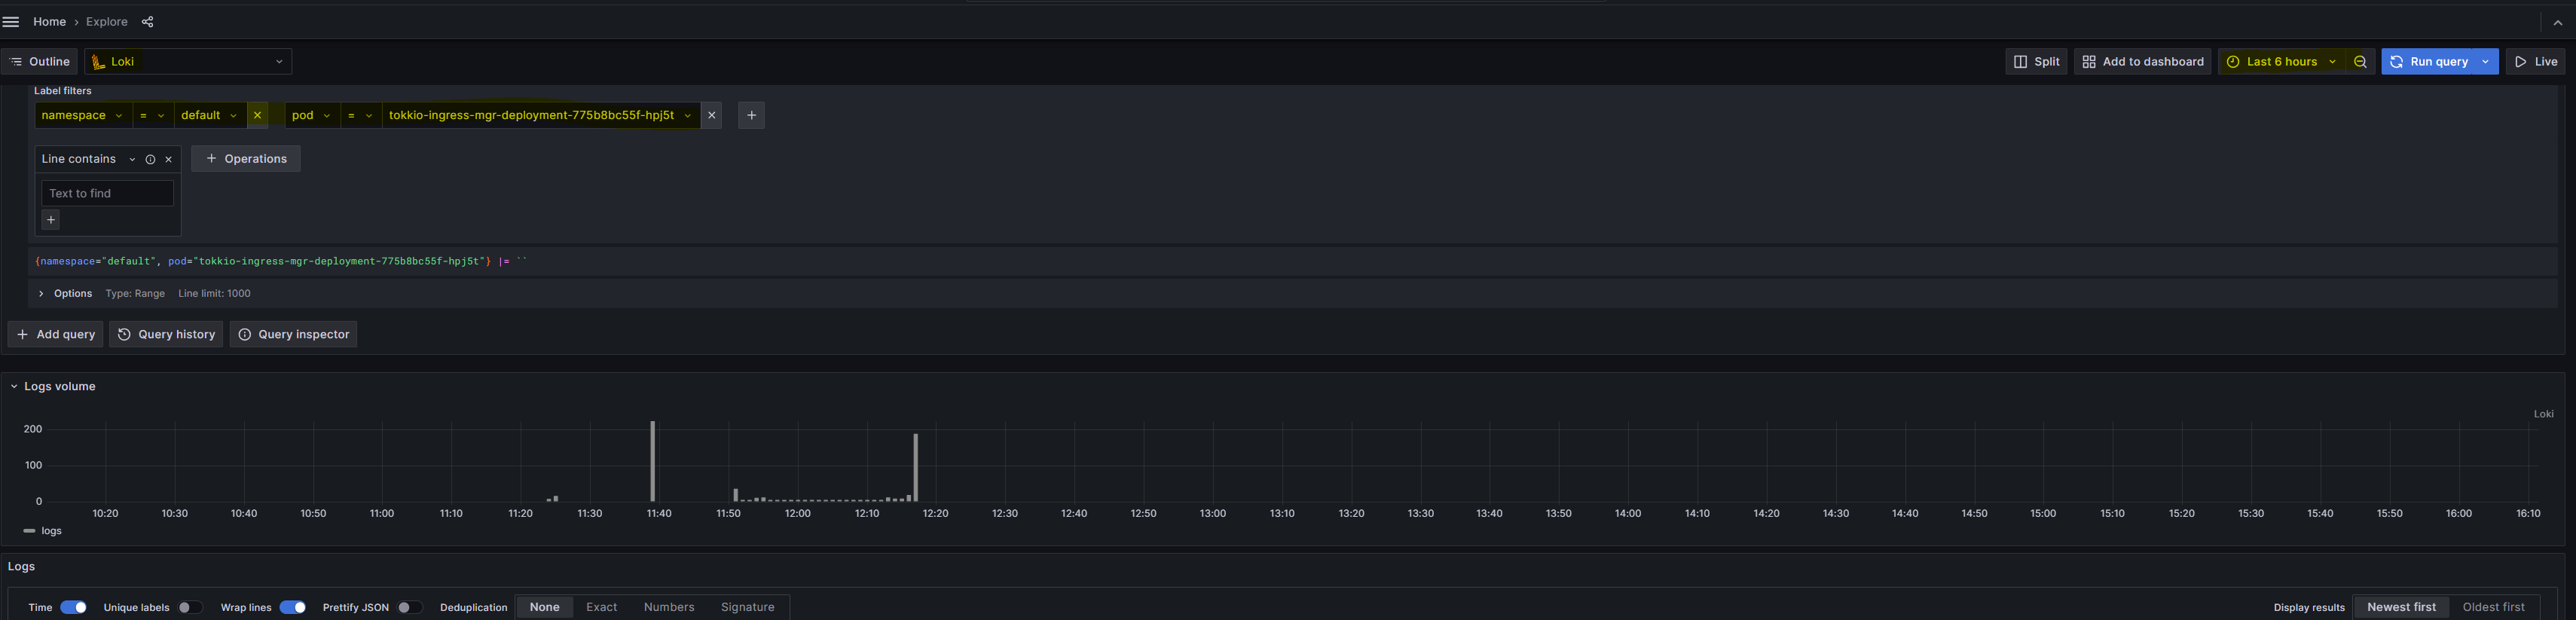The height and width of the screenshot is (620, 2576).
Task: Click the Operations button
Action: coord(246,159)
